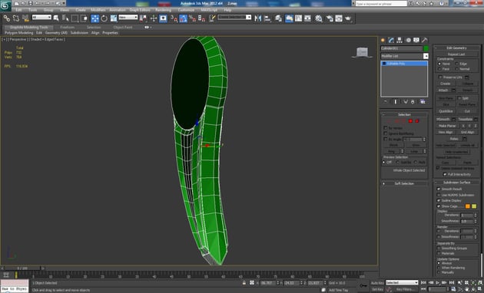This screenshot has height=293, width=484.
Task: Click the Make Planar button
Action: [447, 126]
